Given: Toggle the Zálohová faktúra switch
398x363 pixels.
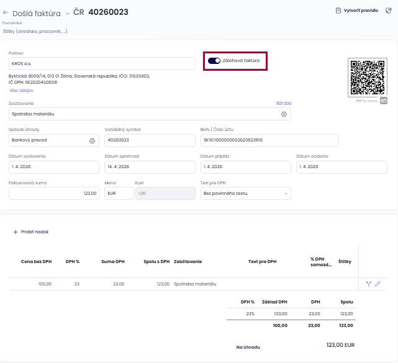Looking at the screenshot, I should [214, 61].
